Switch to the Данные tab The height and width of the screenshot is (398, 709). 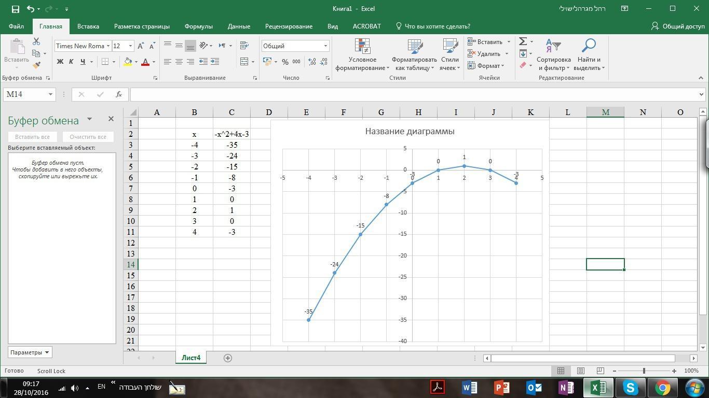pyautogui.click(x=239, y=26)
